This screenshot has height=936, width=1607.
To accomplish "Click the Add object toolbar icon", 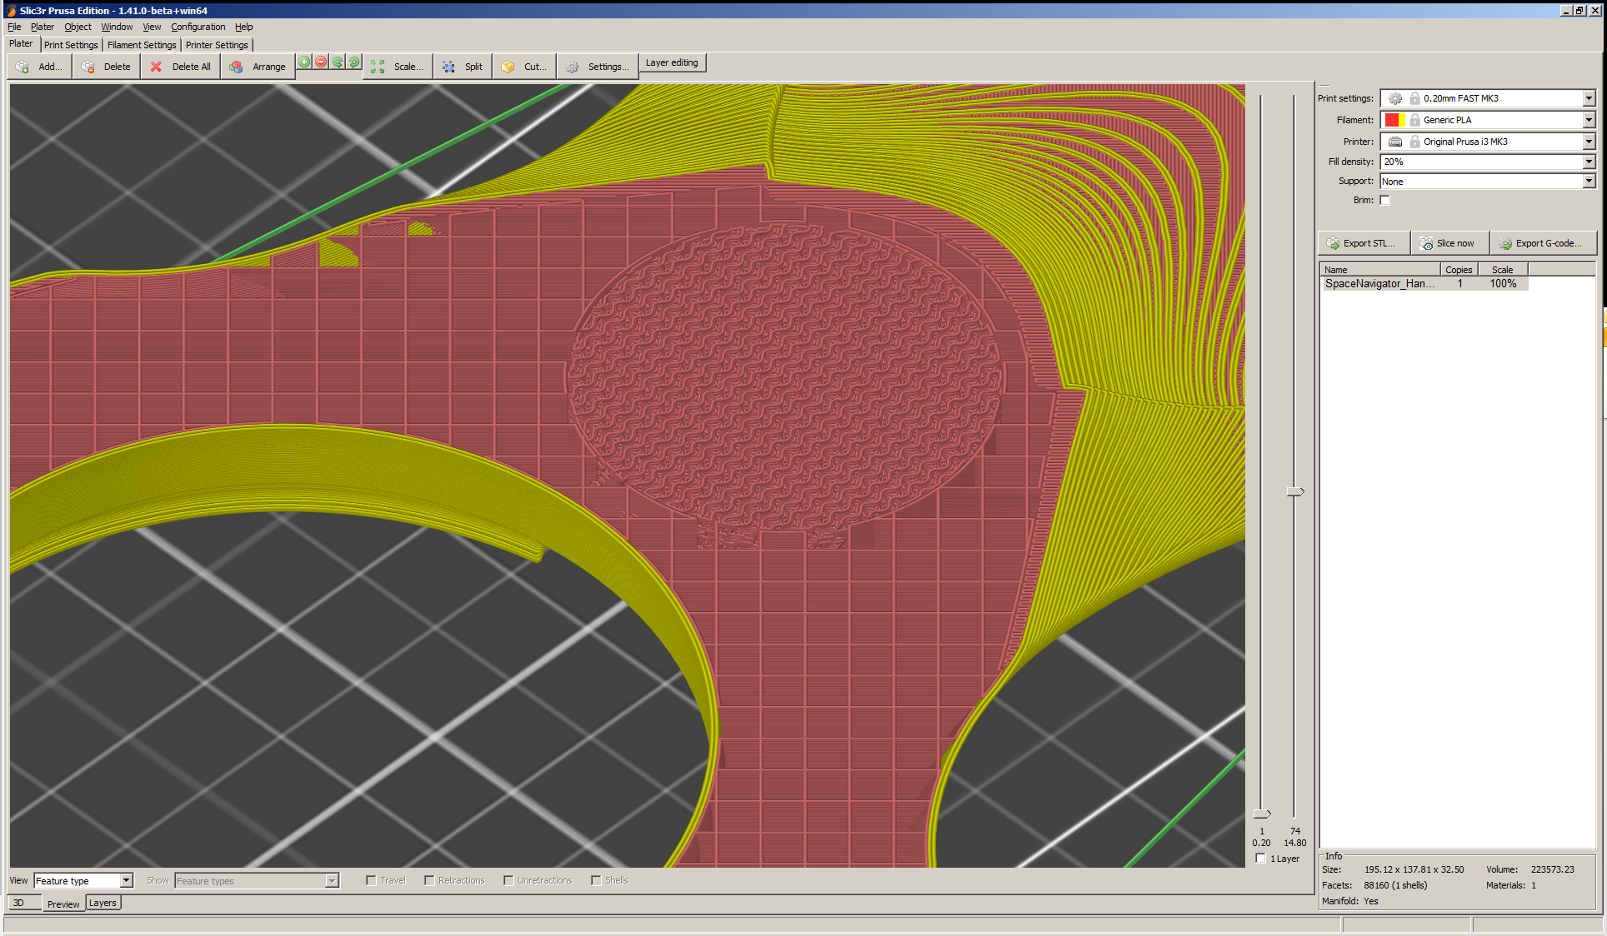I will click(x=23, y=67).
